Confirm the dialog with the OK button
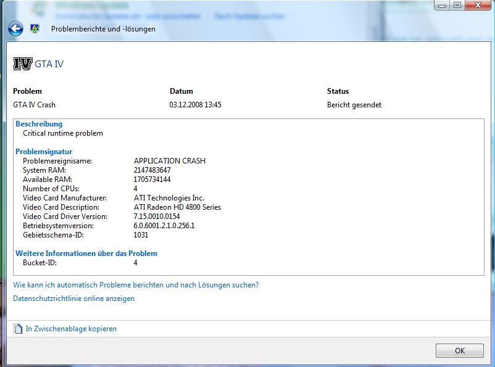 tap(460, 350)
